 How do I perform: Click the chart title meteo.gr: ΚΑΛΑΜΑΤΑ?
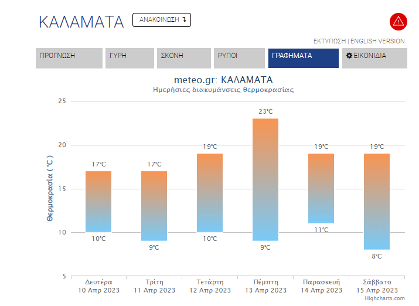click(x=223, y=80)
